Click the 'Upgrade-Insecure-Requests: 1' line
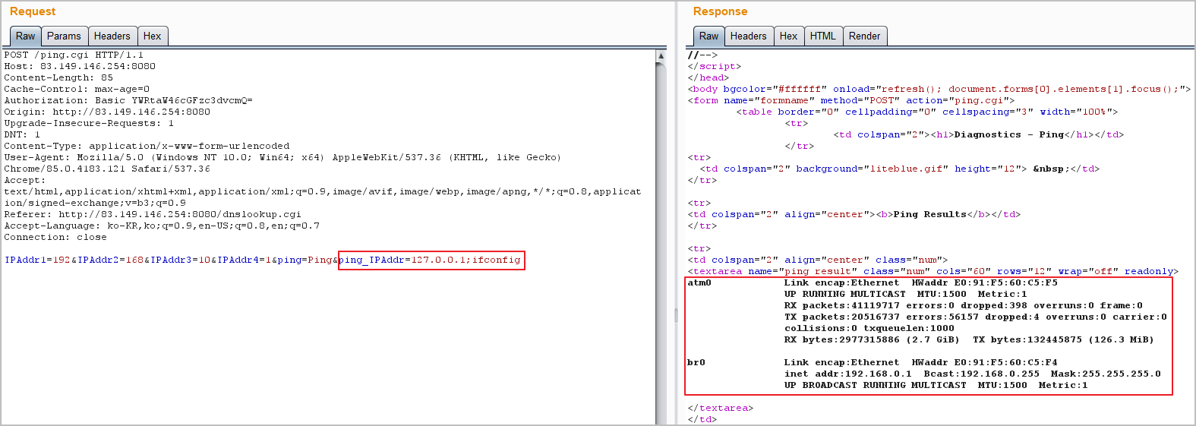1196x426 pixels. click(x=89, y=123)
